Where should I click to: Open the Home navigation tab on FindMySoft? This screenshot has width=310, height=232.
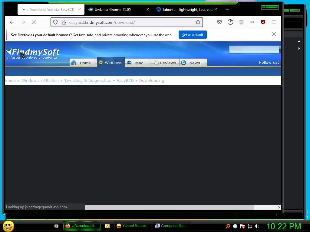[83, 63]
